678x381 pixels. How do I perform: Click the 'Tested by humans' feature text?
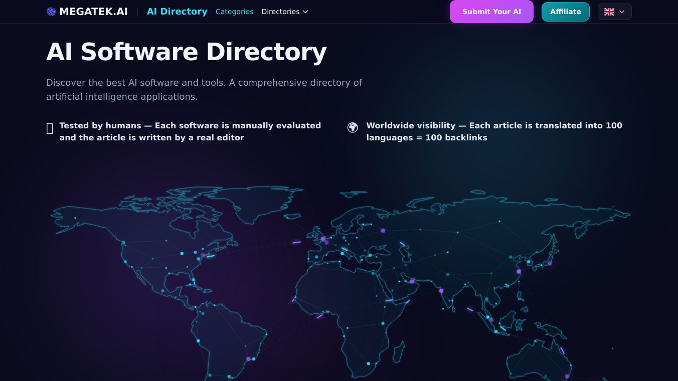pos(190,131)
